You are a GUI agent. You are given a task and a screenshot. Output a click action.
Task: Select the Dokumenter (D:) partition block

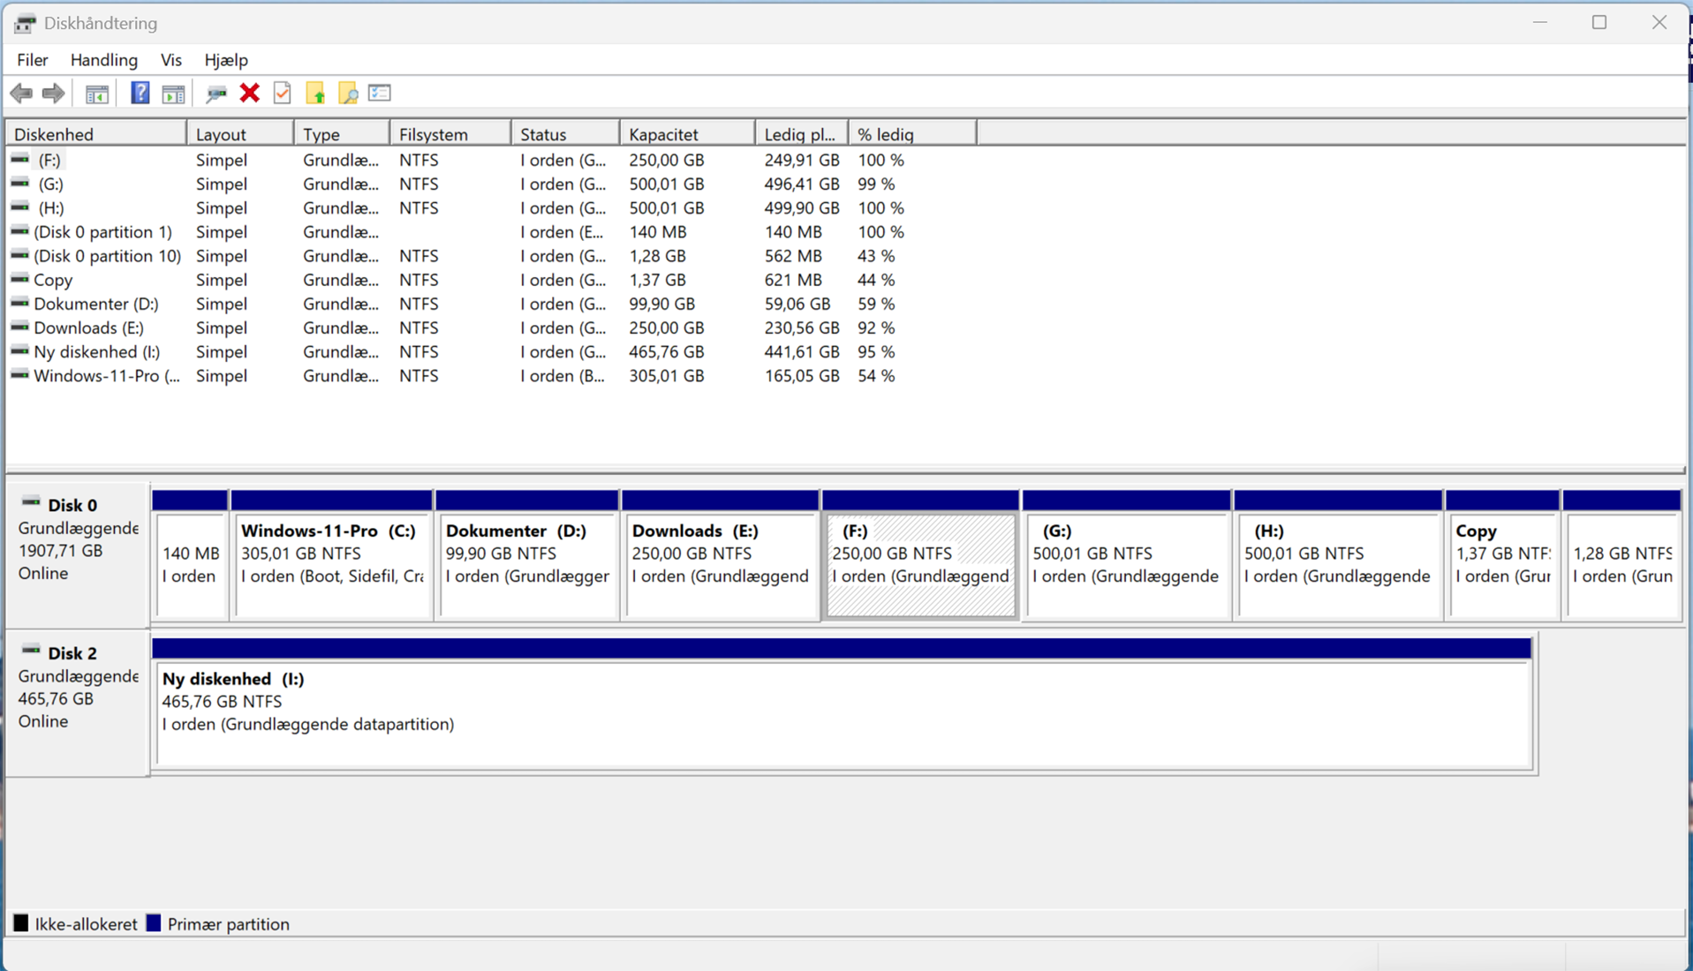pos(527,555)
